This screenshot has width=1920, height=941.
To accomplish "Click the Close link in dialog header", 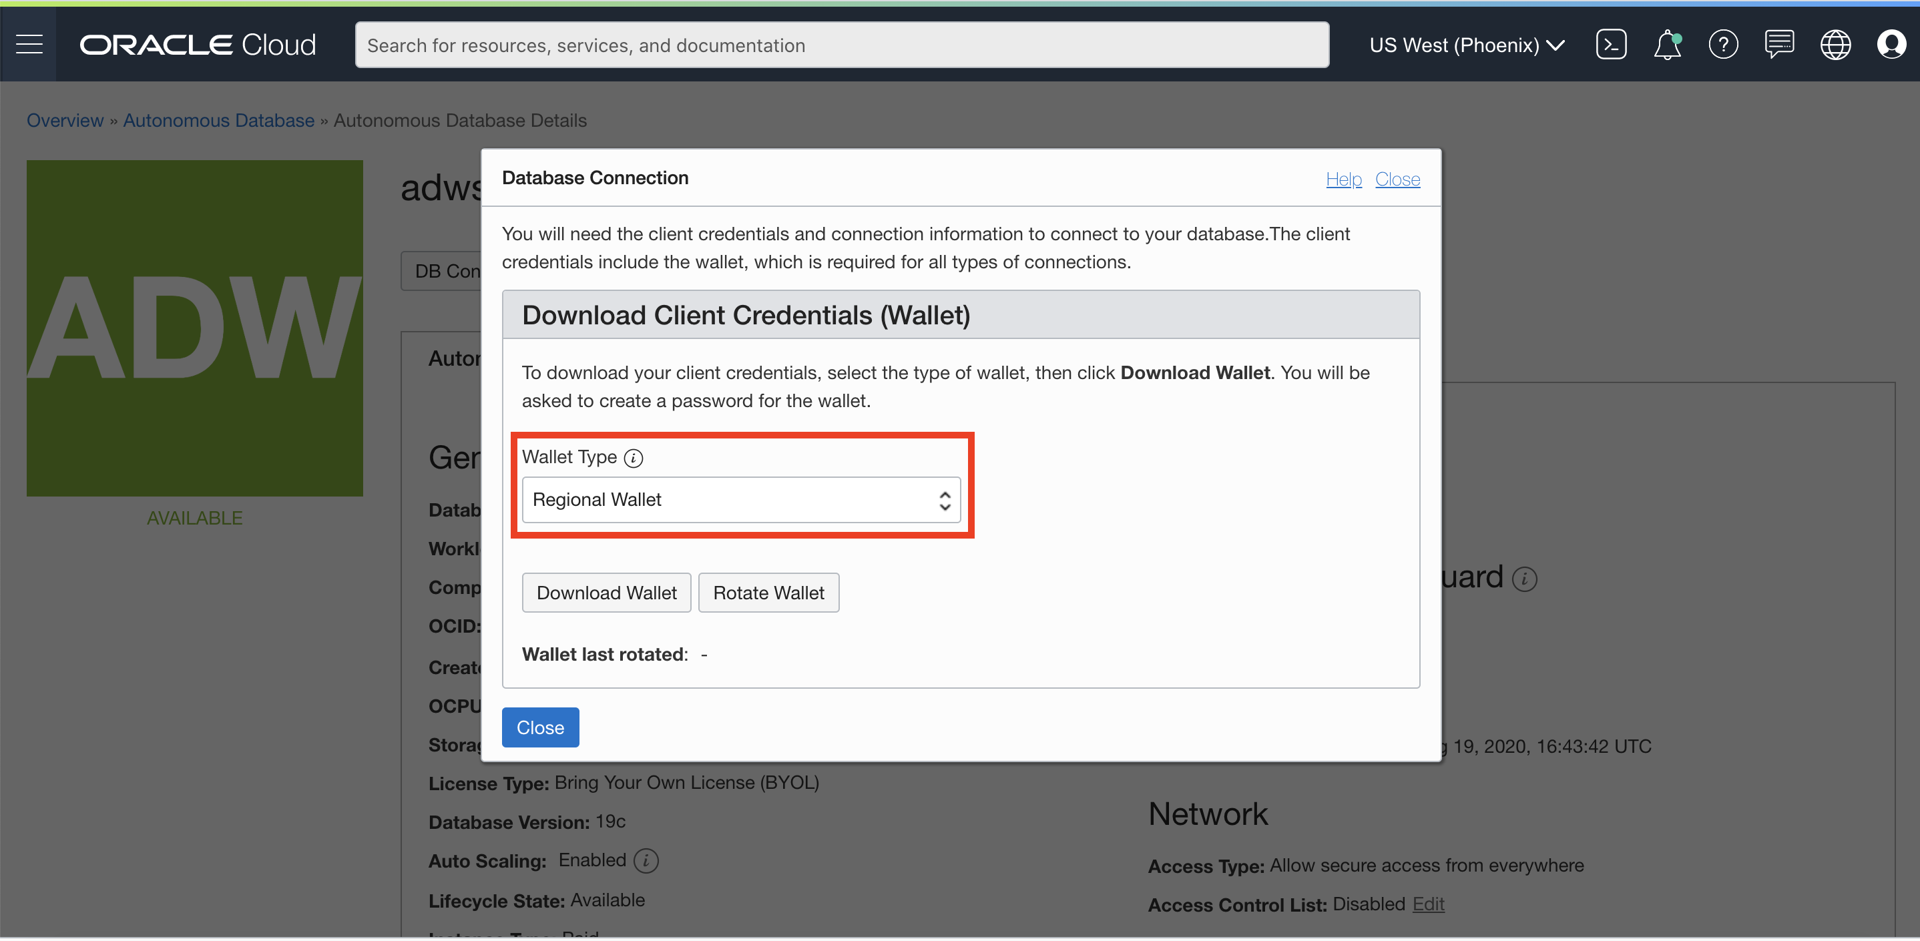I will coord(1397,179).
